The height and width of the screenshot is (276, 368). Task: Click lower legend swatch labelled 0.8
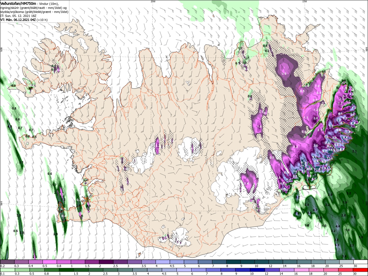point(51,270)
